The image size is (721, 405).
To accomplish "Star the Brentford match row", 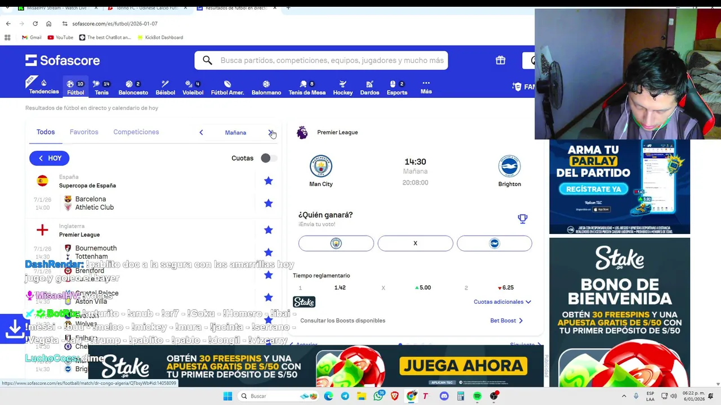I will [268, 274].
